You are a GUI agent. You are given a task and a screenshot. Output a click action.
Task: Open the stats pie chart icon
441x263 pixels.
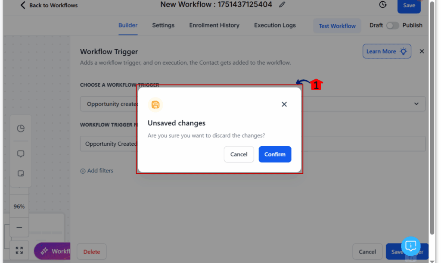21,128
